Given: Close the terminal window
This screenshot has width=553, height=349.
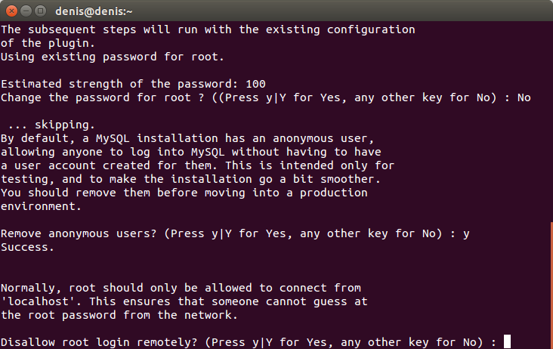Looking at the screenshot, I should tap(11, 11).
